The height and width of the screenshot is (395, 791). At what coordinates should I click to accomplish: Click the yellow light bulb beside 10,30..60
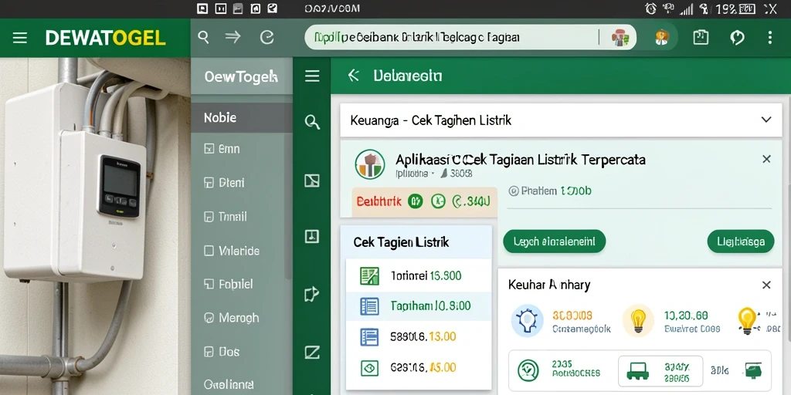tap(638, 320)
